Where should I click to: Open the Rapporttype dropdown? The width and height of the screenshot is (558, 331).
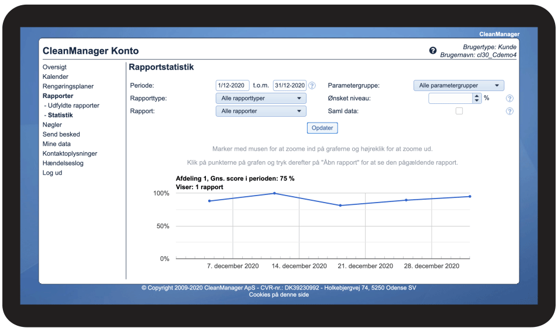tap(261, 98)
